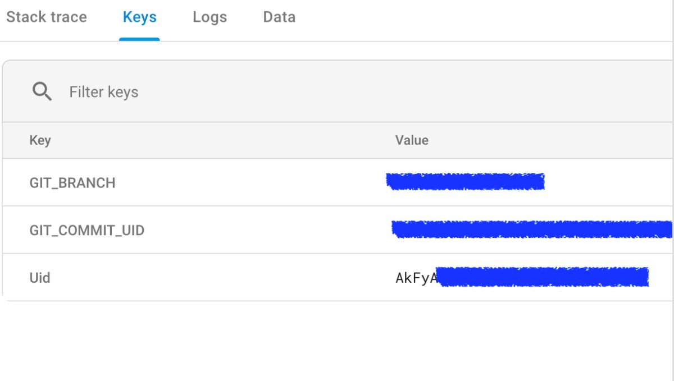Select the GIT_COMMIT_UID key row
674x381 pixels.
(x=338, y=230)
